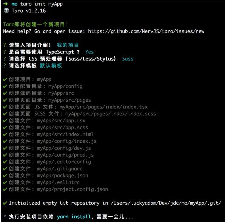Click the path 'myApp/src/app.tsx'
225x222 pixels.
pos(61,121)
